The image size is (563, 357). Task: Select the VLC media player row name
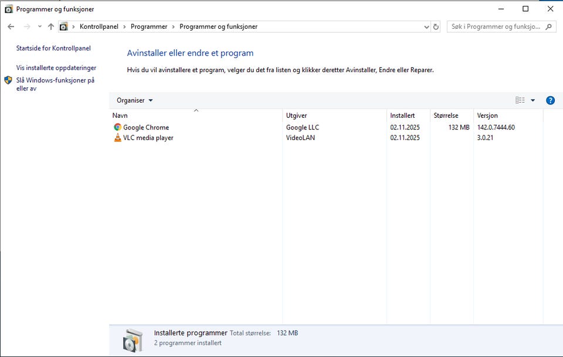click(148, 138)
